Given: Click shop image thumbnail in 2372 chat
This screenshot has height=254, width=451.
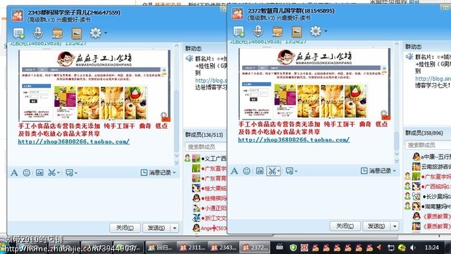Looking at the screenshot, I should tap(314, 84).
